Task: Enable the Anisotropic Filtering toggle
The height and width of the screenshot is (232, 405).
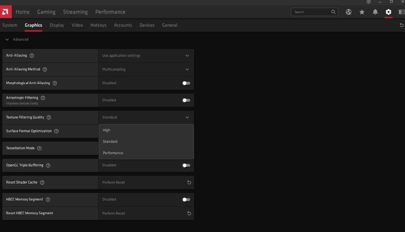Action: tap(186, 100)
